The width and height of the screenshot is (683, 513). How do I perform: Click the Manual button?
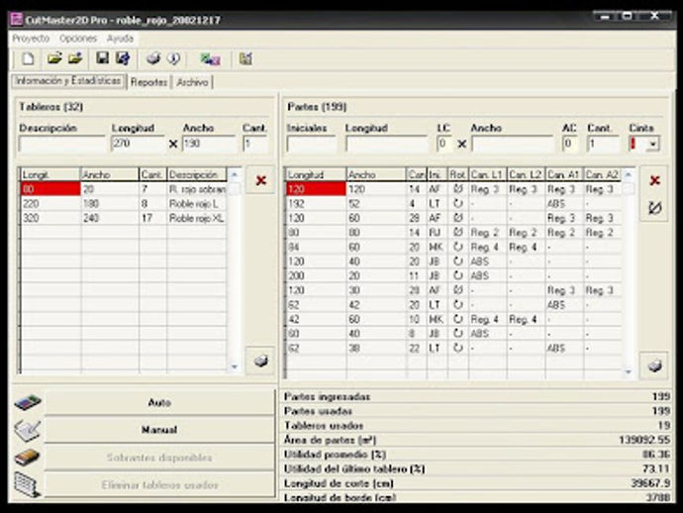click(x=159, y=430)
